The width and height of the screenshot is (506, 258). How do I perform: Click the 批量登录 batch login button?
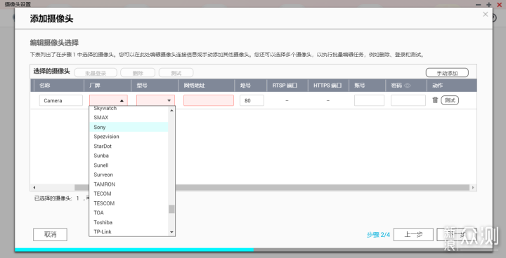(96, 73)
